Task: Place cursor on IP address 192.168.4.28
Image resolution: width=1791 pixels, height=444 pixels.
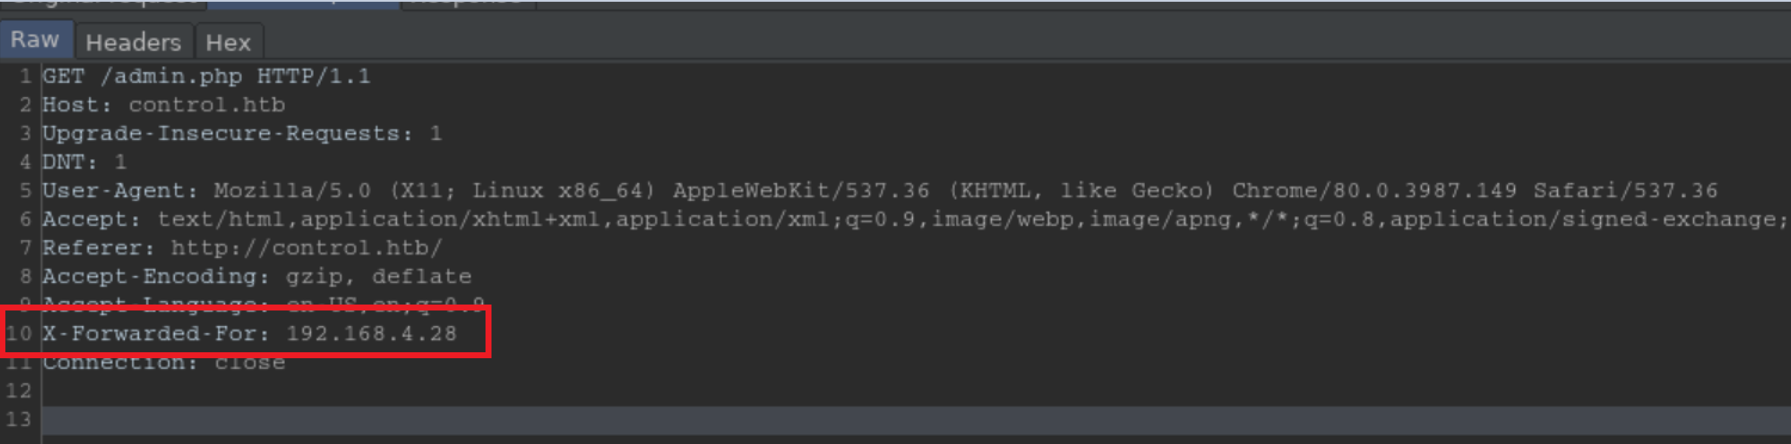Action: coord(371,334)
